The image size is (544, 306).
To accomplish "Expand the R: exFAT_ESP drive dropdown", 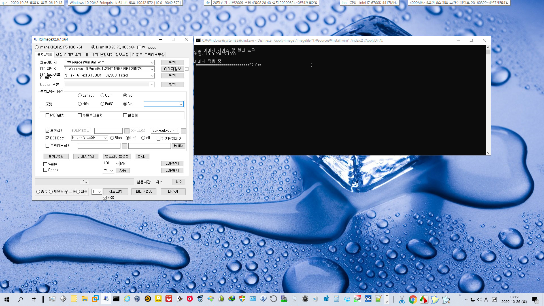I will pyautogui.click(x=105, y=138).
